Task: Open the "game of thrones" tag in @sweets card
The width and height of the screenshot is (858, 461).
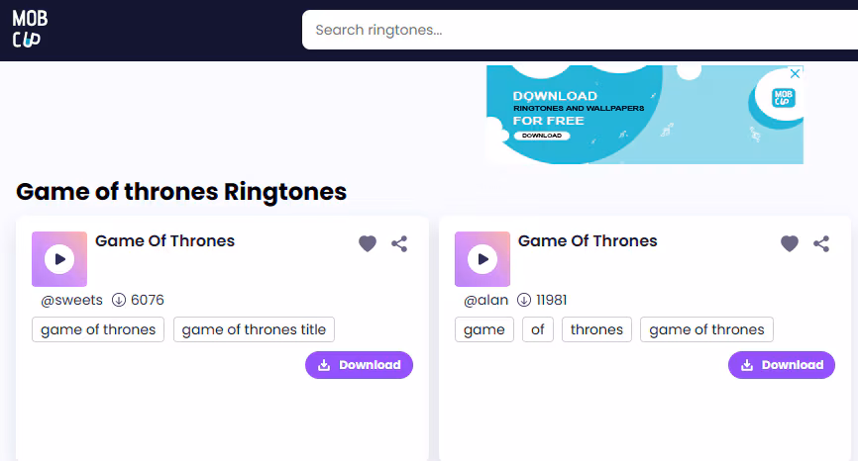Action: pyautogui.click(x=98, y=329)
